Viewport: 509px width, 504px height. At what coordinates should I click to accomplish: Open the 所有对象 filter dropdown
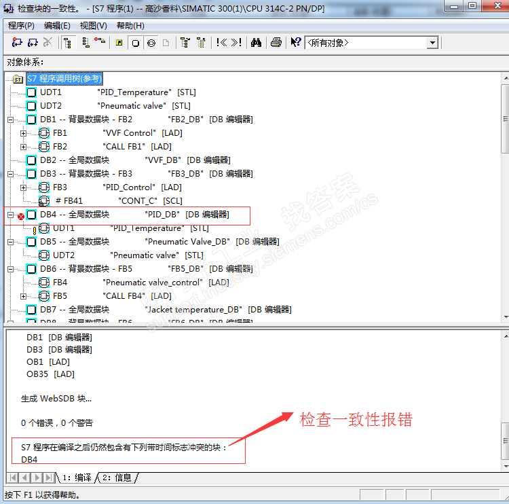(x=432, y=43)
